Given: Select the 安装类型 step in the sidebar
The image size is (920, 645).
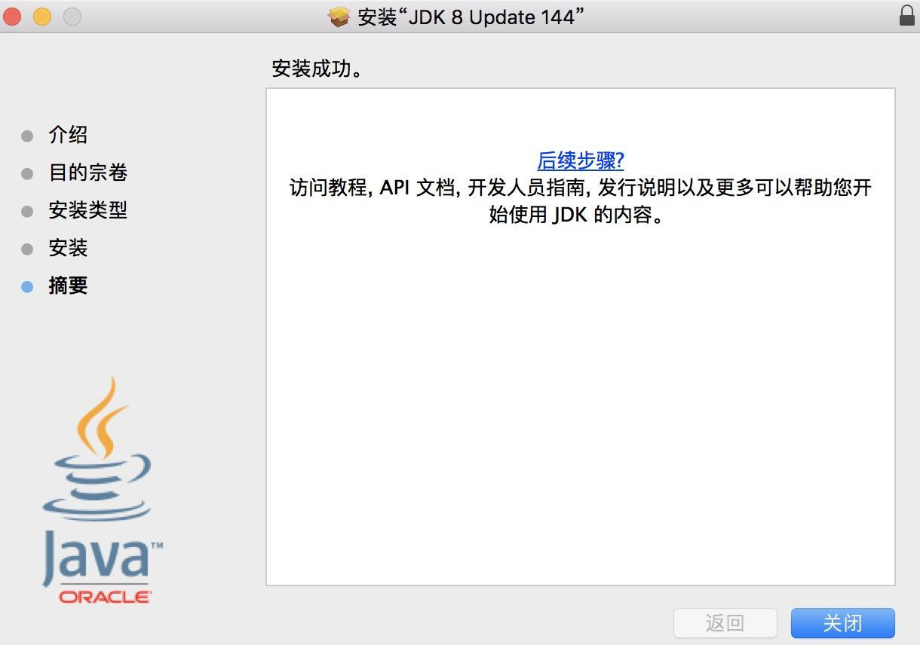Looking at the screenshot, I should point(88,210).
